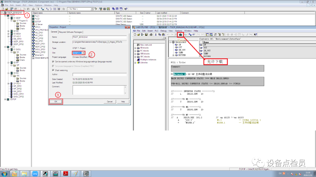Collapse the Interface tree node
Viewport: 316px width, 177px height.
[x=170, y=42]
